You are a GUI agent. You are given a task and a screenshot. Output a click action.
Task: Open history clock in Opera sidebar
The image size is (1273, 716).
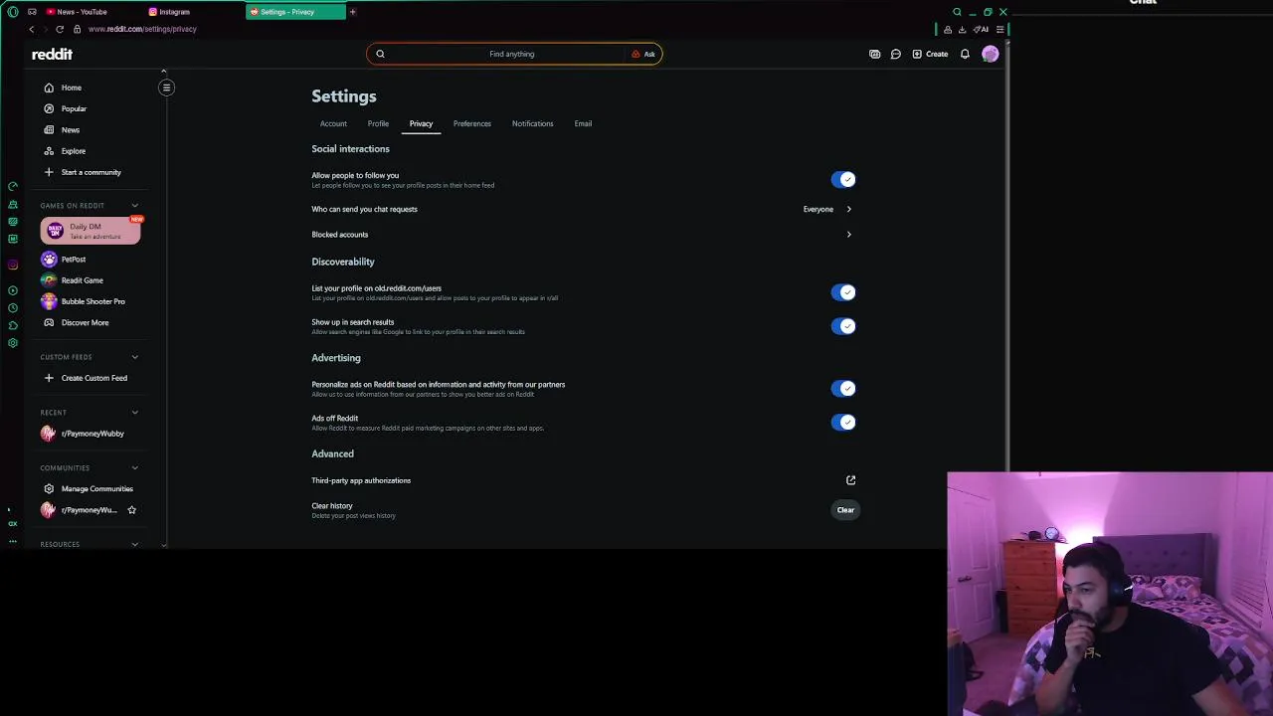(13, 308)
